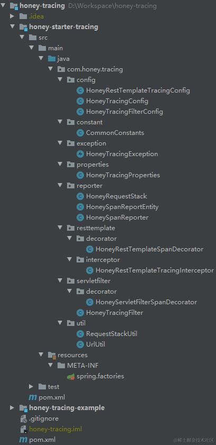Click the spring.factories file icon

coord(71,376)
